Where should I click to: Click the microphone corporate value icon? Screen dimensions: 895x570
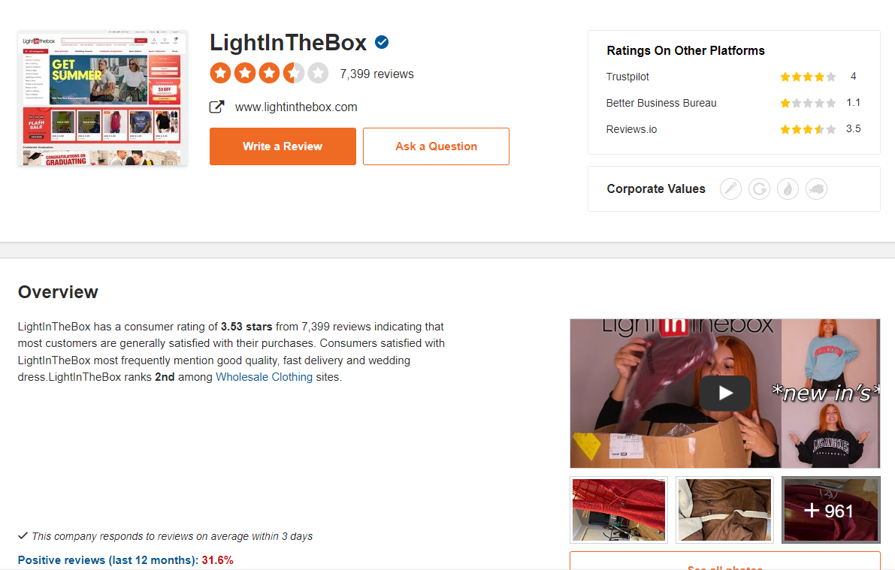[x=730, y=188]
